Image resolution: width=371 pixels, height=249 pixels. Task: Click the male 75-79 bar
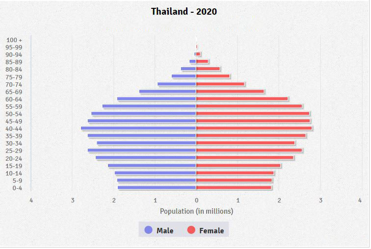coord(184,76)
